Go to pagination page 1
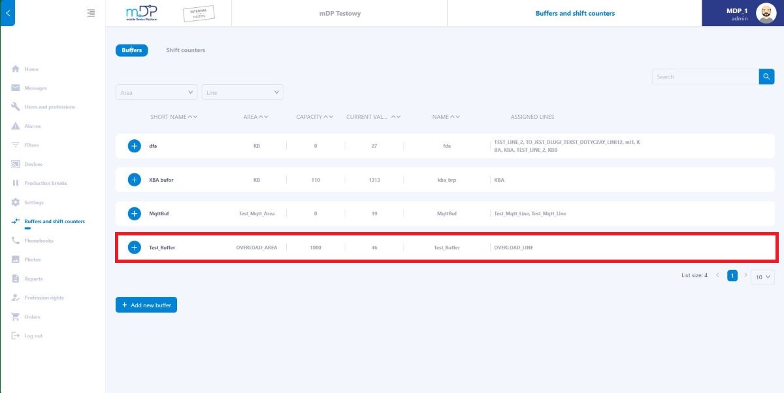The height and width of the screenshot is (393, 784). click(x=732, y=276)
